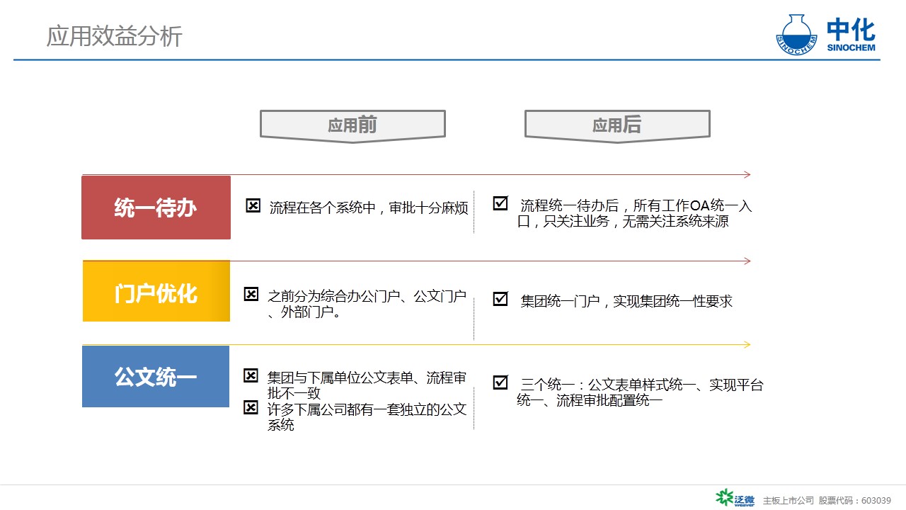Click crossed box beside 之前分为综合办公门户
This screenshot has height=510, width=906.
[x=251, y=294]
